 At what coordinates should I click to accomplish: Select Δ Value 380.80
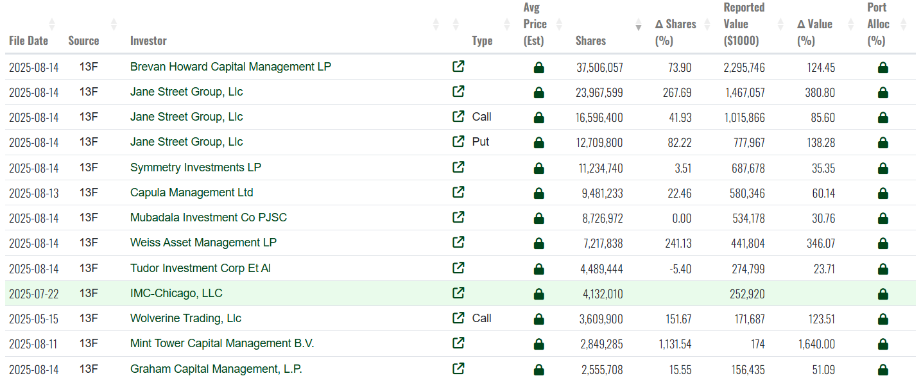coord(820,92)
